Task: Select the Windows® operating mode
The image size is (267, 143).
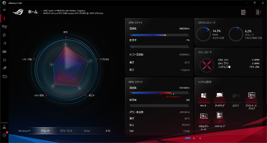Action: coord(24,131)
